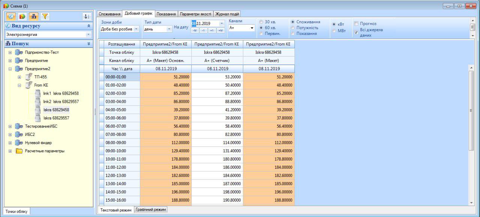This screenshot has width=480, height=217.
Task: Click the binoculars search toolbar icon
Action: (33, 16)
